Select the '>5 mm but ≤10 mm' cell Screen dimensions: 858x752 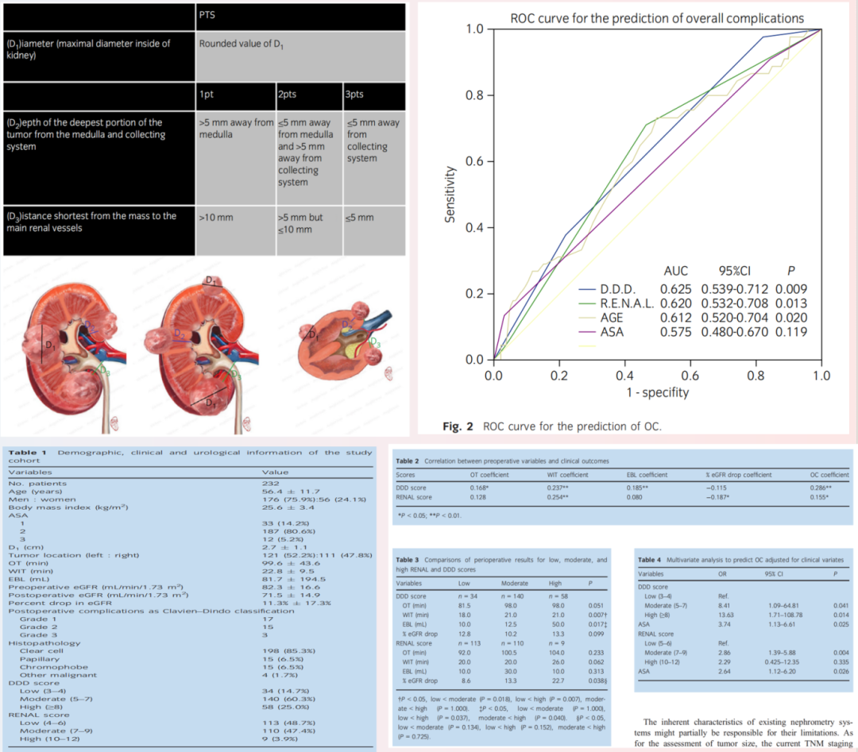tap(309, 230)
